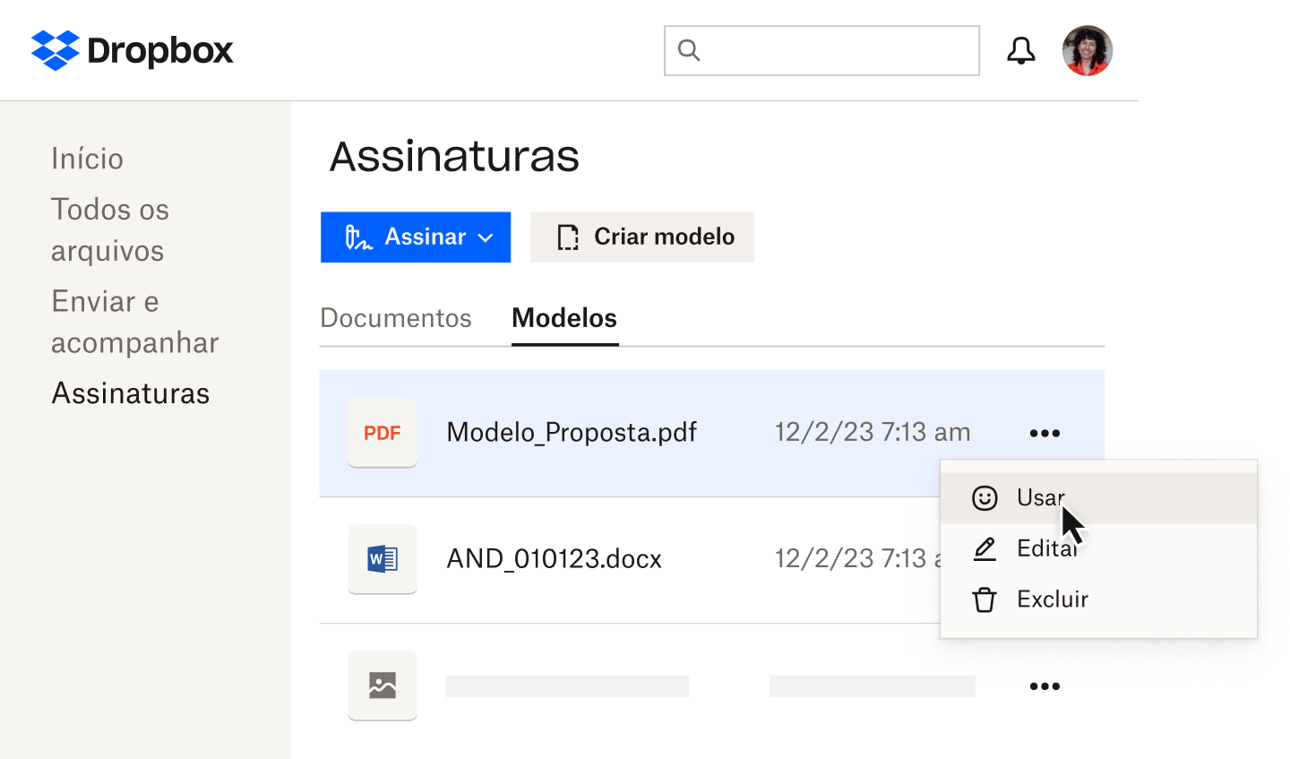Click the profile avatar photo

coord(1087,50)
